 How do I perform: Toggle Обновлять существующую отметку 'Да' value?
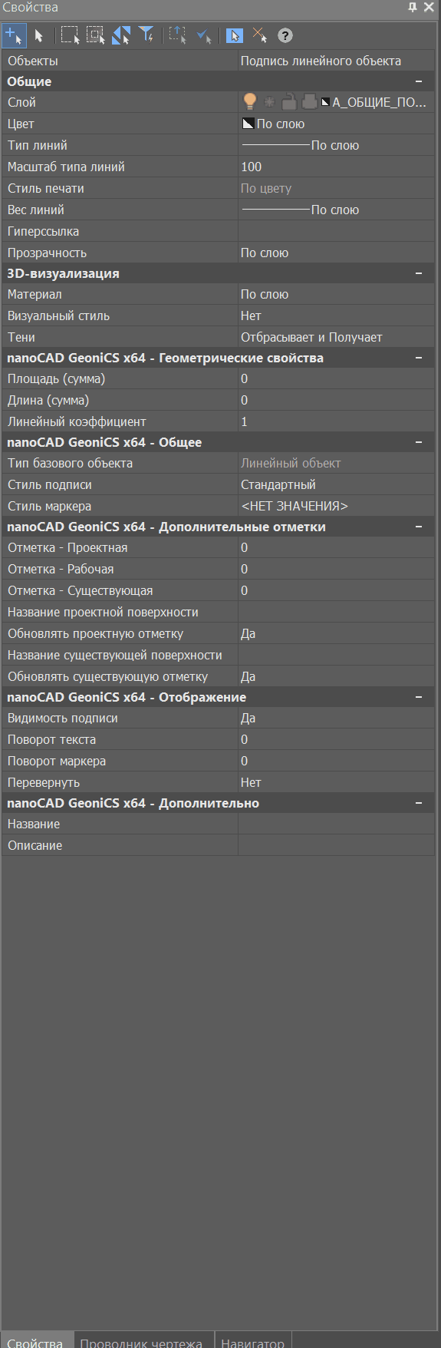(336, 676)
